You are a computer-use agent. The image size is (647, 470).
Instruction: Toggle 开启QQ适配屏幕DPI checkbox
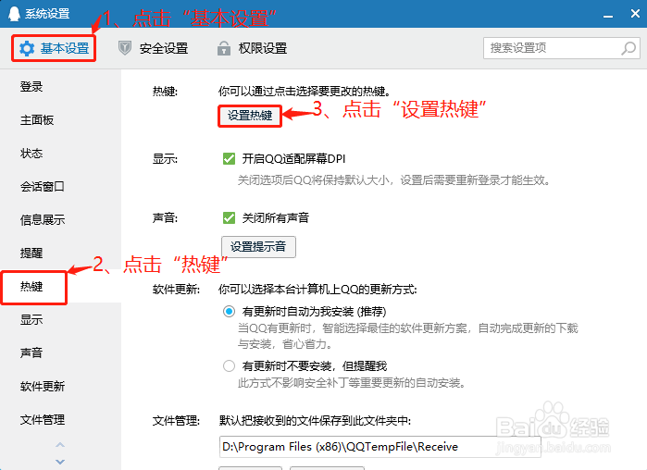(x=229, y=159)
